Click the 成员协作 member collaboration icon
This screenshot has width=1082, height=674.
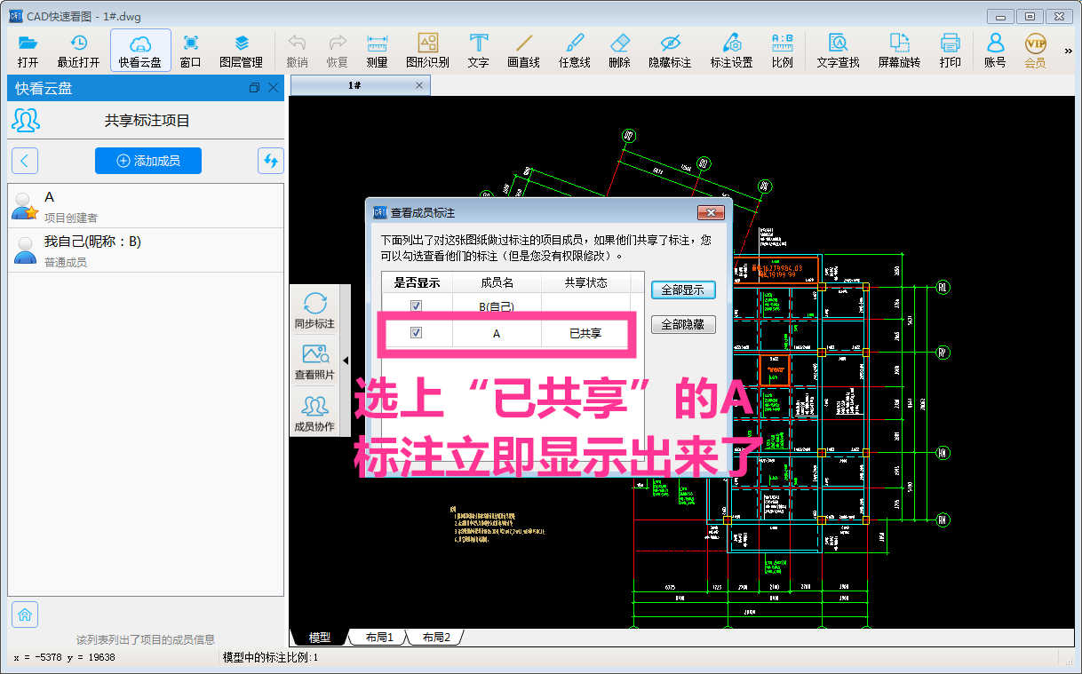coord(314,413)
